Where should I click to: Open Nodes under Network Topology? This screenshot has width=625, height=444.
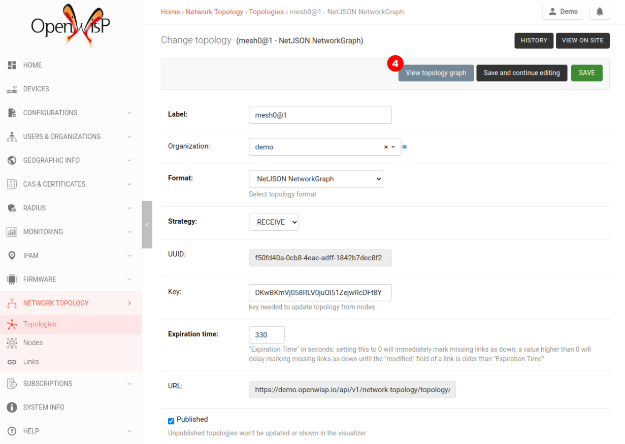pyautogui.click(x=33, y=343)
